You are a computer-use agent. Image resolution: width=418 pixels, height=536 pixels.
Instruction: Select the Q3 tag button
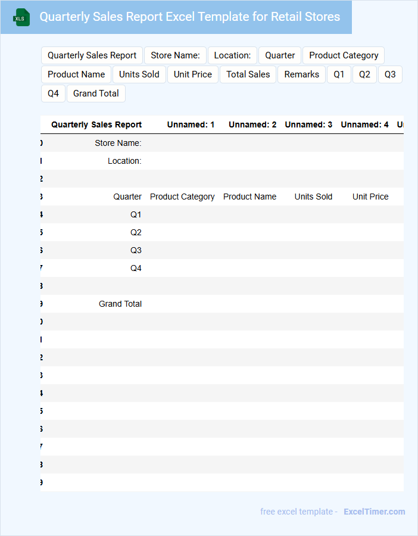pos(391,74)
